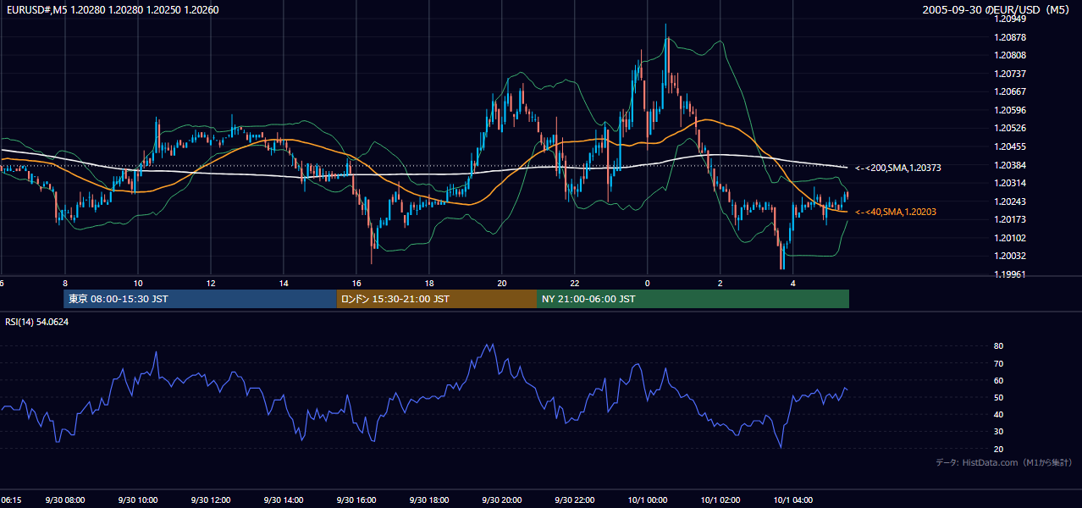1082x508 pixels.
Task: Click hour marker 16 below the price chart
Action: pyautogui.click(x=356, y=283)
